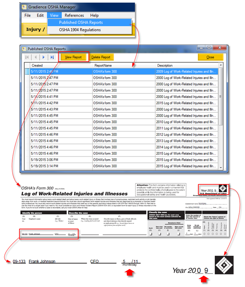
Task: Click the Injury (1) column checkbox
Action: [205, 234]
